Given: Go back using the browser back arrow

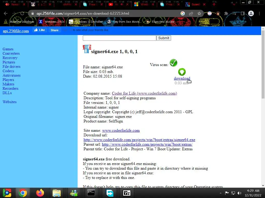Looking at the screenshot, I should (x=6, y=13).
